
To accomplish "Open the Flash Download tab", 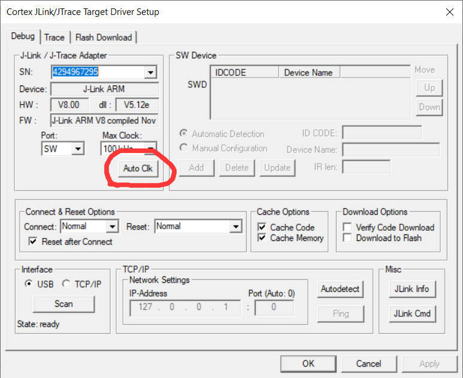I will (x=104, y=38).
